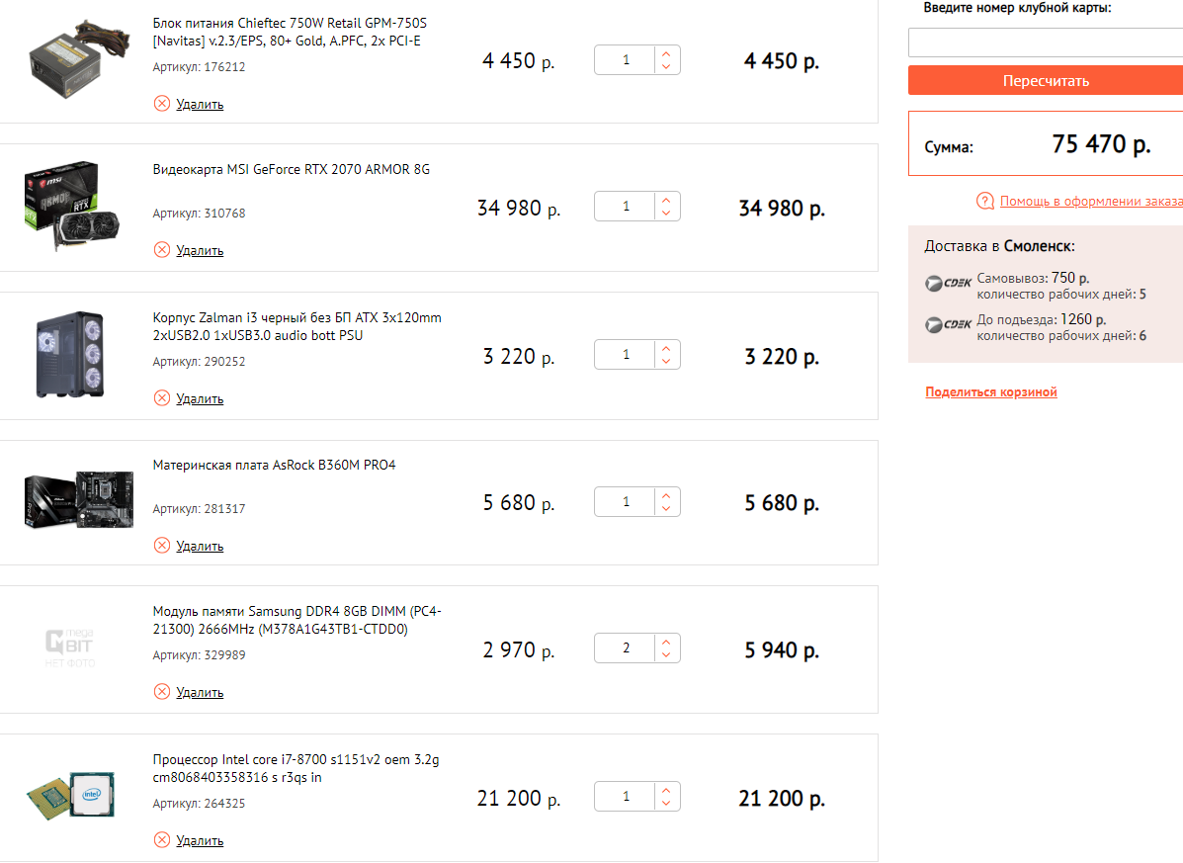Click the remove icon for Chieftec power supply
1183x863 pixels.
pyautogui.click(x=162, y=104)
